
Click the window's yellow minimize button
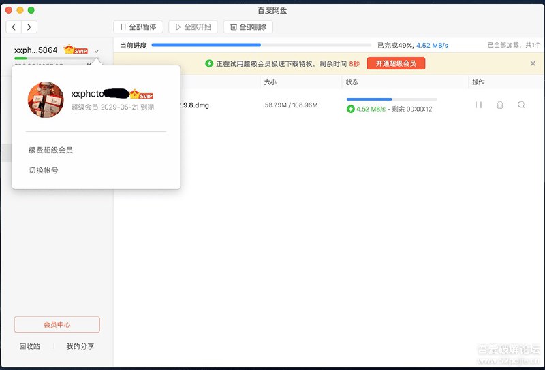coord(20,10)
